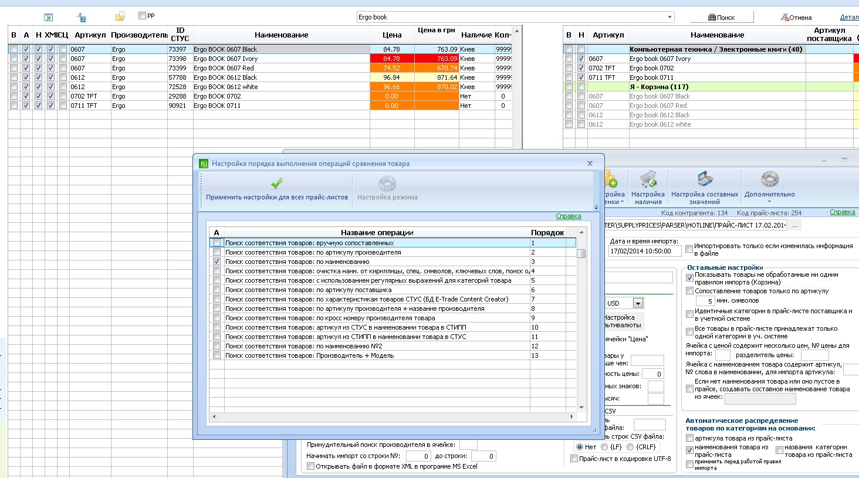Screen dimensions: 859x478
Task: Toggle 'Прайс-лист в кодировке UTF-8' checkbox
Action: 574,459
